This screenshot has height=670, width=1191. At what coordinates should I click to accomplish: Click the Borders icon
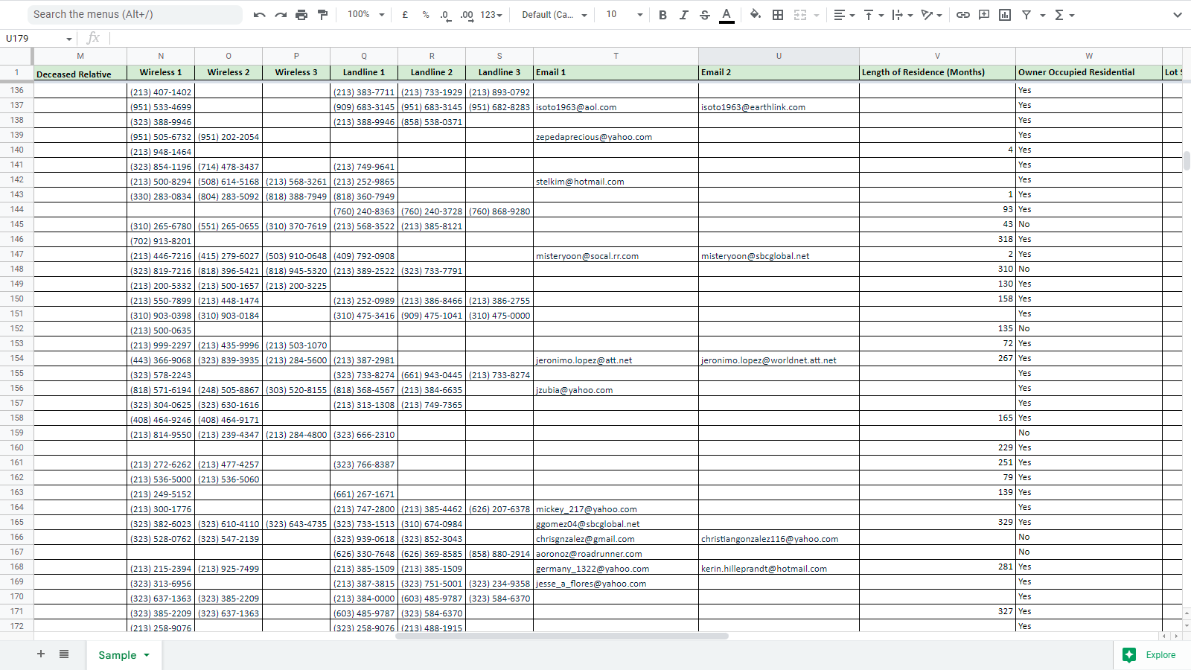click(x=778, y=15)
